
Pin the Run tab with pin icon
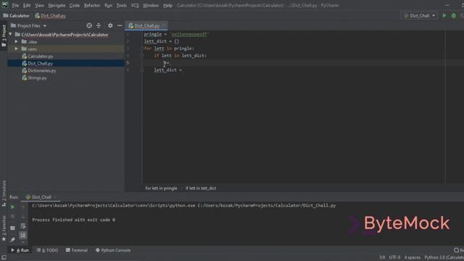pos(12,239)
